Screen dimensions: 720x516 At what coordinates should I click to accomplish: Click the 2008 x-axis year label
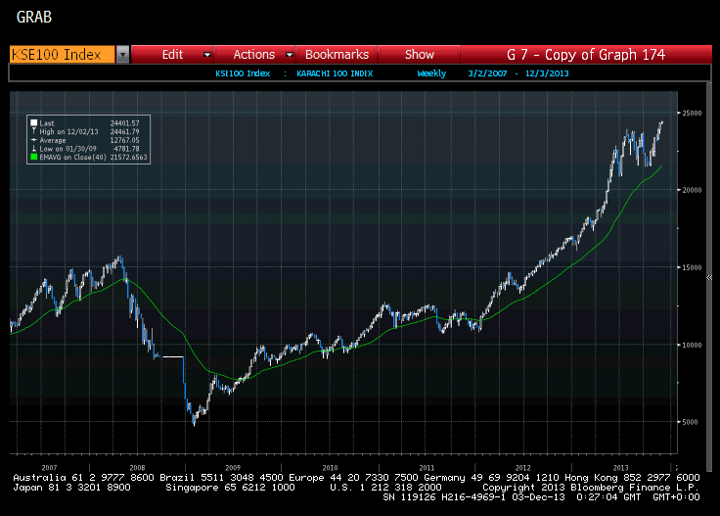pyautogui.click(x=137, y=468)
